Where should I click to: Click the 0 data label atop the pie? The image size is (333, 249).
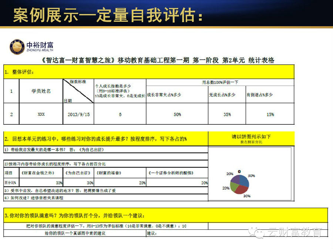pyautogui.click(x=239, y=172)
